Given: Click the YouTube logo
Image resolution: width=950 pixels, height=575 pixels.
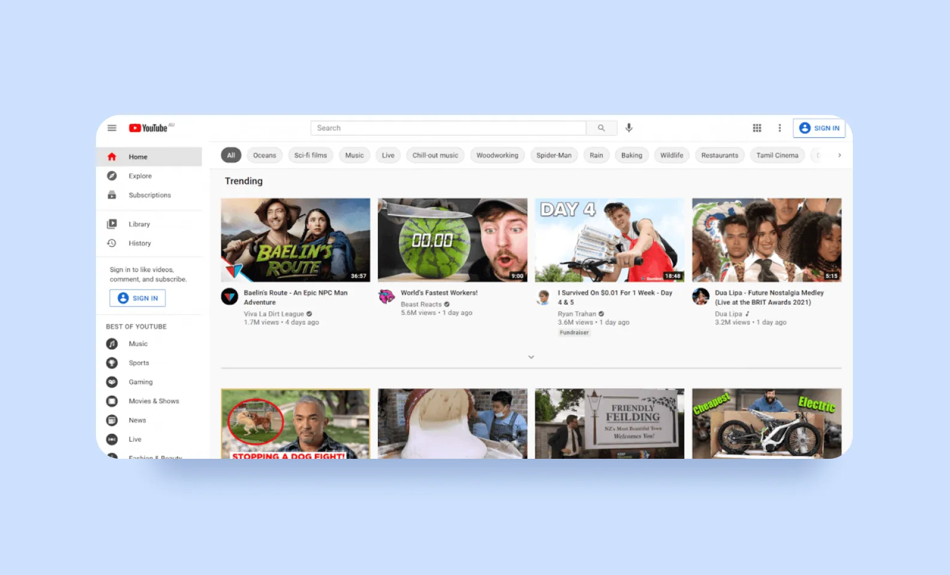Looking at the screenshot, I should click(148, 128).
